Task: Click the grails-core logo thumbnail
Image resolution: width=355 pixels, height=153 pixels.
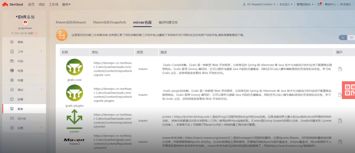Action: click(x=74, y=67)
